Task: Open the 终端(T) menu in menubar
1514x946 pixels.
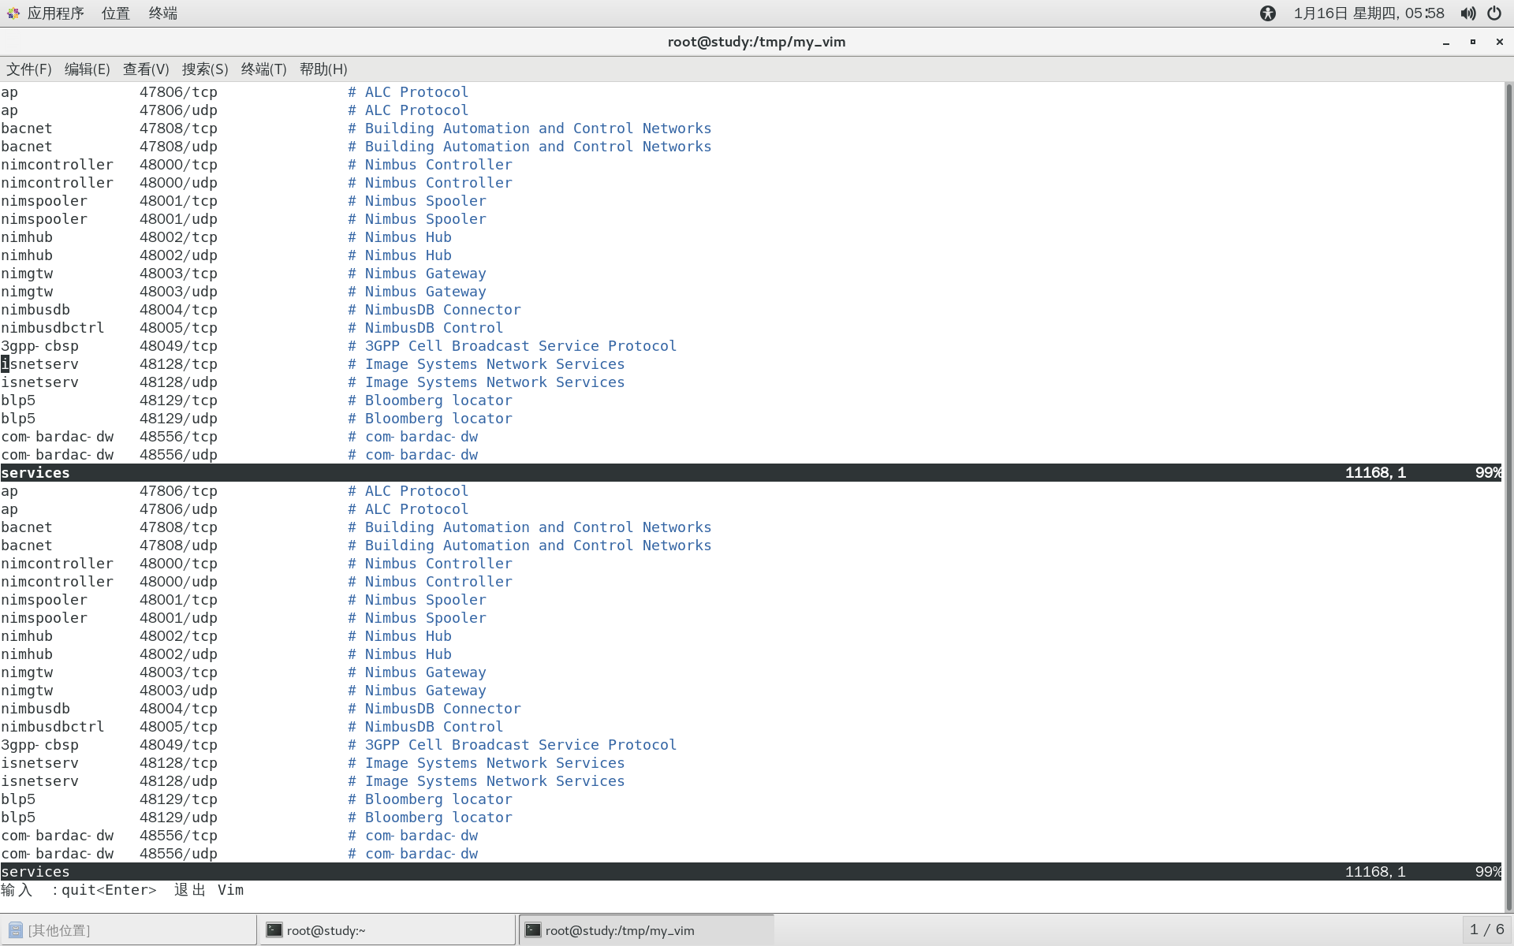Action: (x=263, y=69)
